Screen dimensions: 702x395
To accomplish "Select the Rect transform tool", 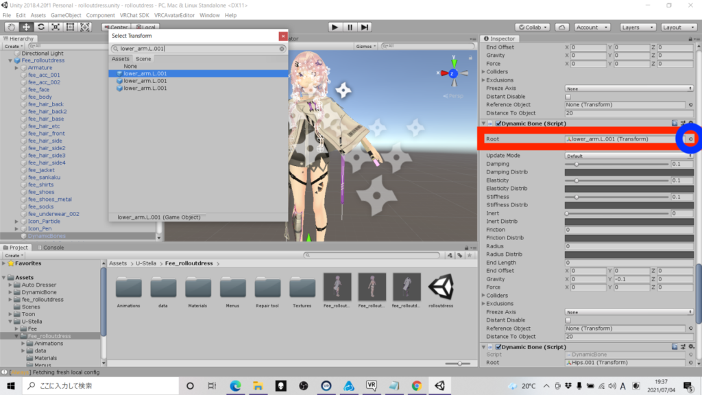I will (71, 27).
